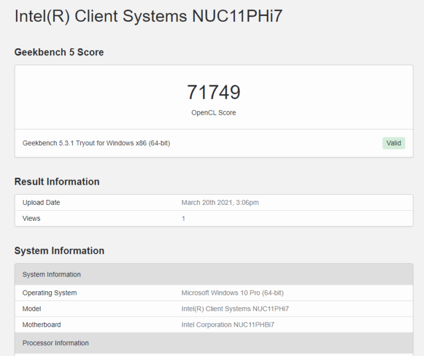Image resolution: width=424 pixels, height=356 pixels.
Task: Click the Result Information heading
Action: coord(57,181)
